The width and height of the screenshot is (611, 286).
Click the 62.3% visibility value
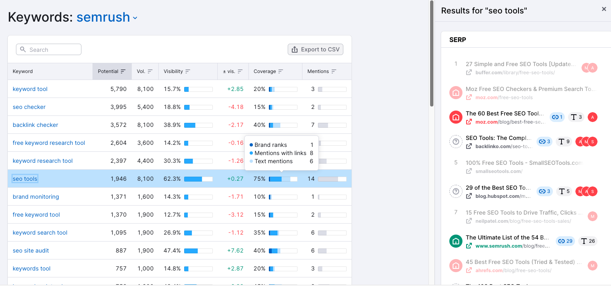pyautogui.click(x=172, y=179)
